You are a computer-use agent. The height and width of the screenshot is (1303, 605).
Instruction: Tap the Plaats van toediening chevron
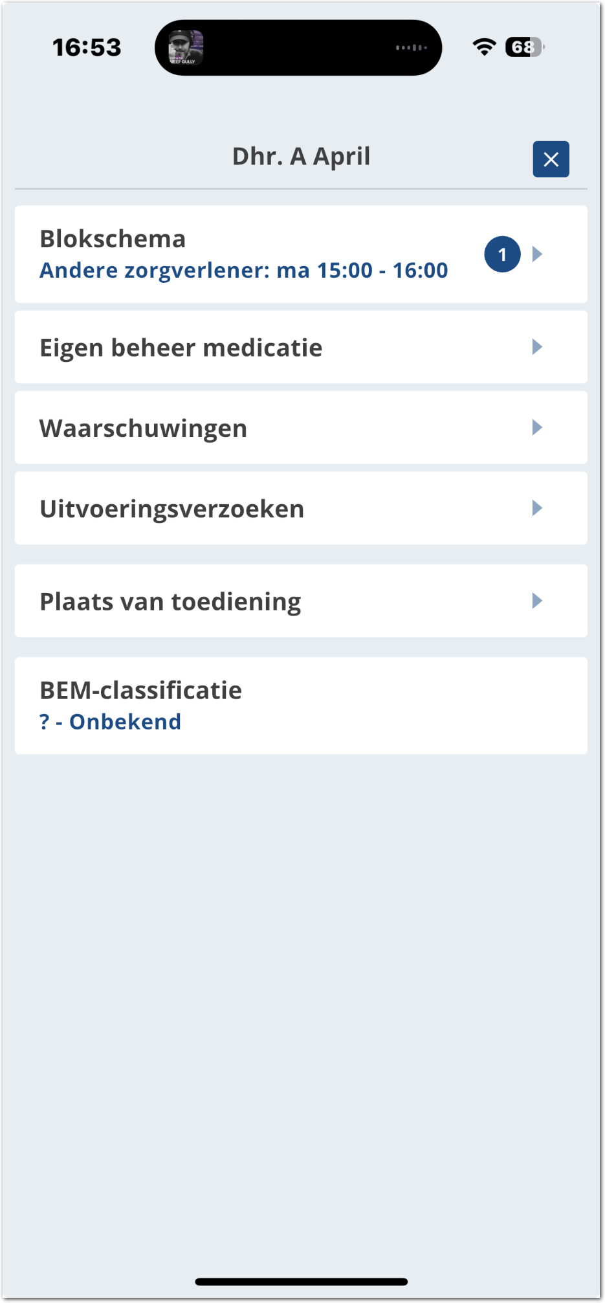537,601
